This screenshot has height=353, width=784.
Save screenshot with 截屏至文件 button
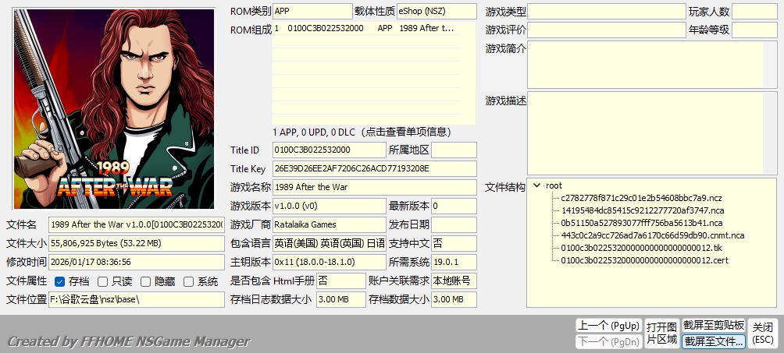coord(713,341)
